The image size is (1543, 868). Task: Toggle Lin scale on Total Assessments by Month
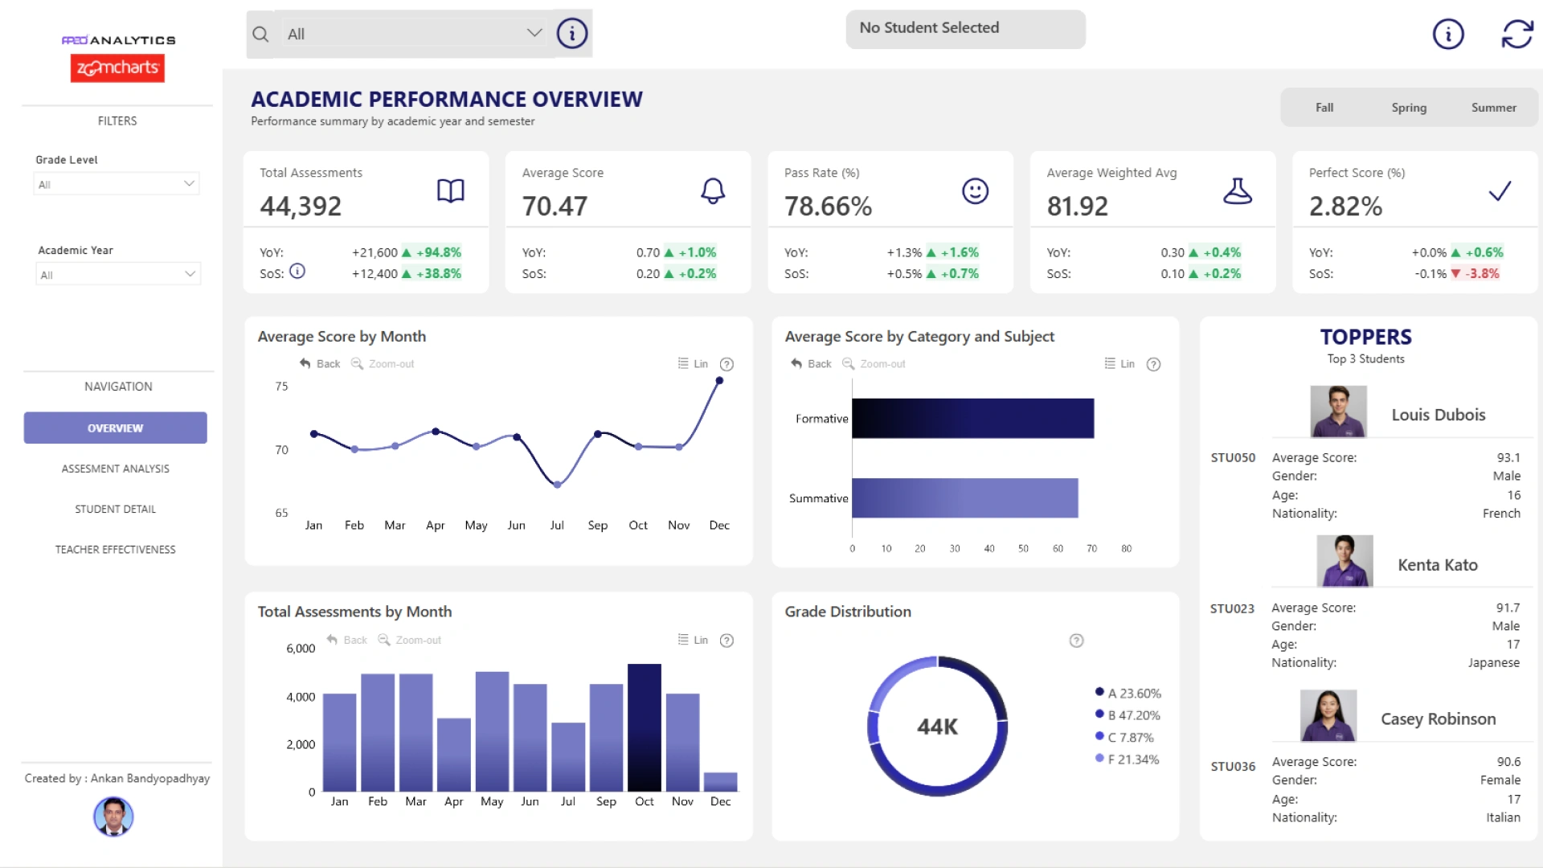point(693,641)
